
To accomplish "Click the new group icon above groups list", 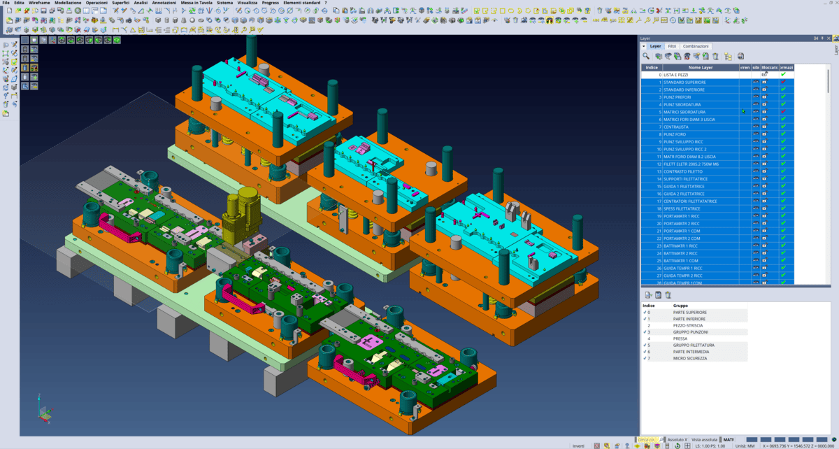I will click(648, 295).
